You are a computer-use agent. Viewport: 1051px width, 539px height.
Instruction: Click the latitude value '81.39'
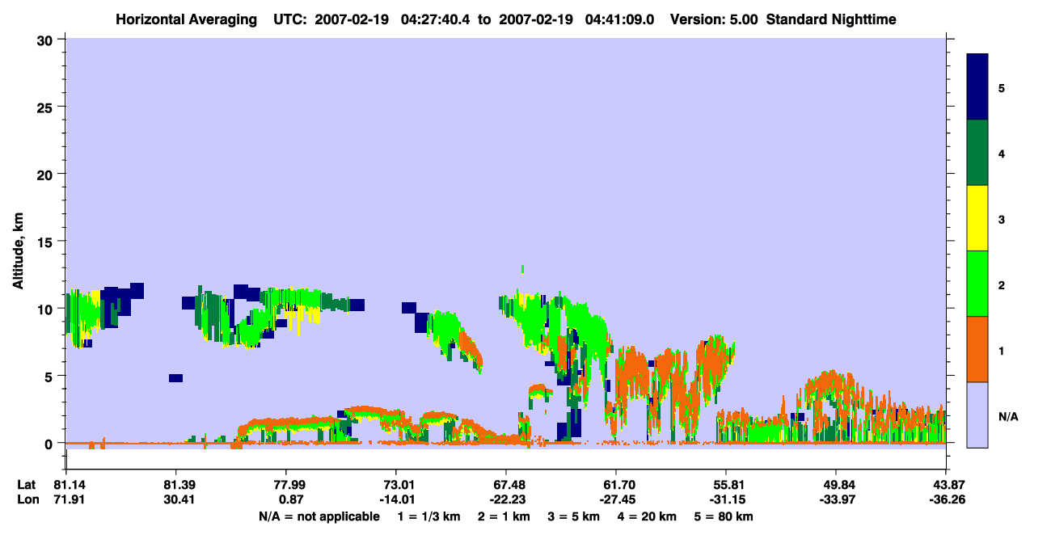(175, 484)
